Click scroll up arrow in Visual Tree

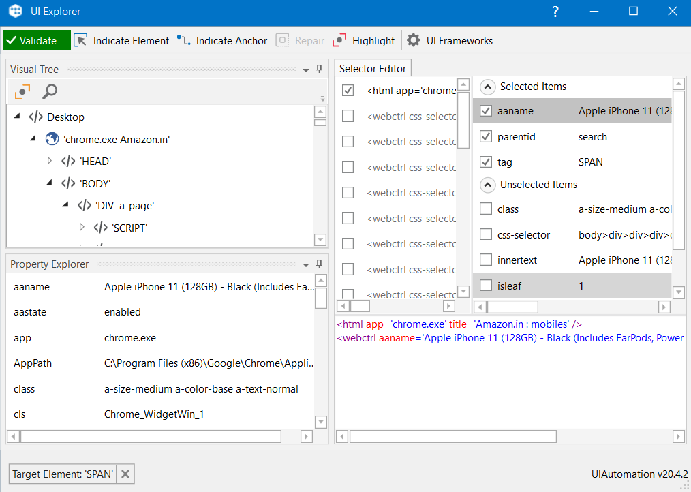click(320, 112)
